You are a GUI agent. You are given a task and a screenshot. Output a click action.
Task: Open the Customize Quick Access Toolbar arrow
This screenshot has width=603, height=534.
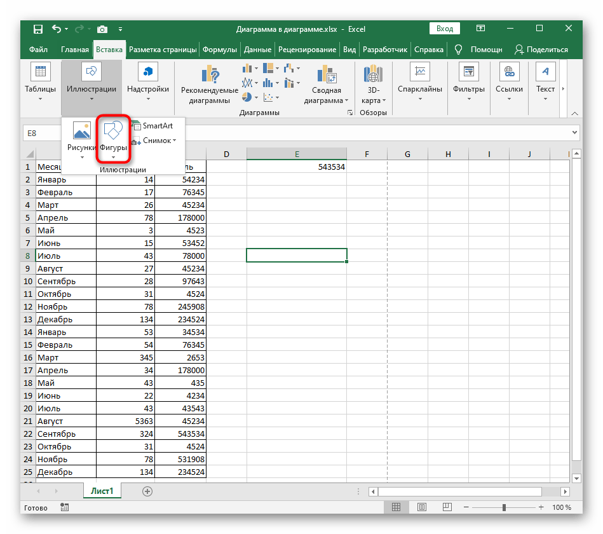[x=120, y=29]
